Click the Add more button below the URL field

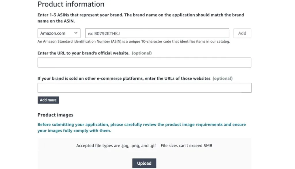click(x=48, y=100)
